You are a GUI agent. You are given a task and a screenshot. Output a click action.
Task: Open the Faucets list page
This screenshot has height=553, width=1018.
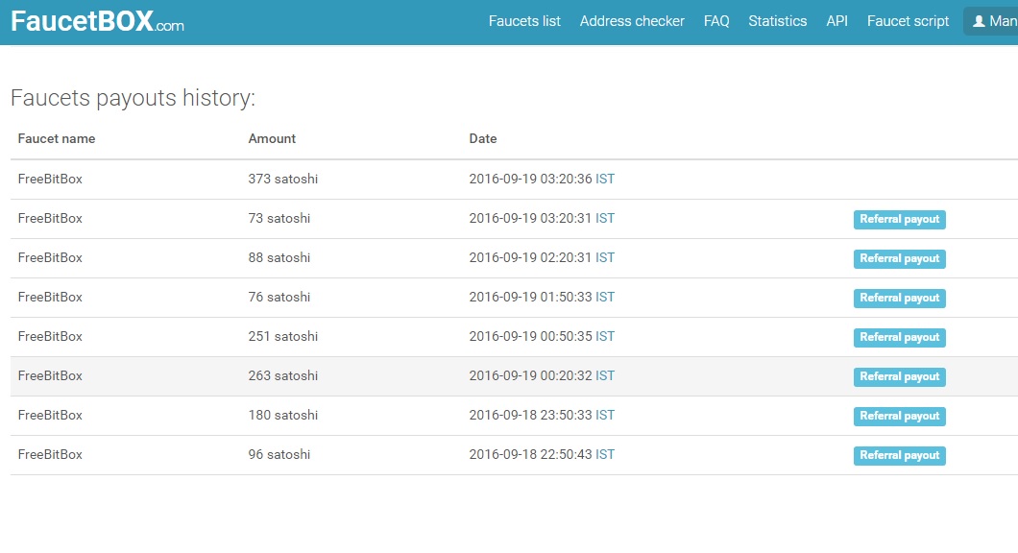524,21
